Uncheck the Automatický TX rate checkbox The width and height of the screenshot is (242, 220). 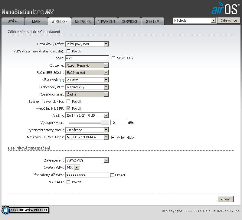point(114,137)
